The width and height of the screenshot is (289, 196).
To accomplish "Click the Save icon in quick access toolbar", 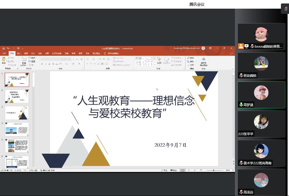I will (3, 48).
